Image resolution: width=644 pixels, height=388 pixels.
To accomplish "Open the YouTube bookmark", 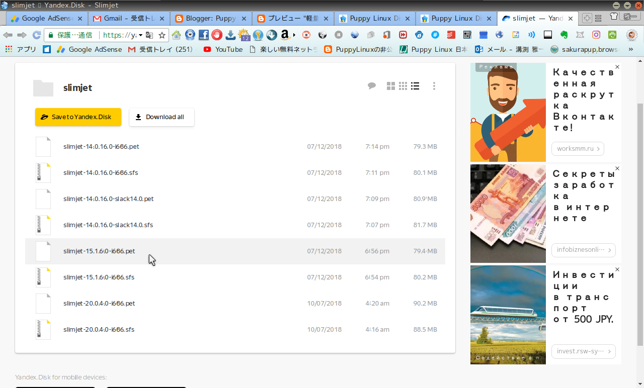I will click(x=223, y=49).
